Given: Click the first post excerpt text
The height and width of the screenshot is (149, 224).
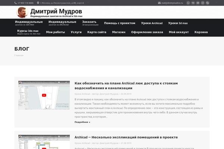Looking at the screenshot, I should click(x=139, y=108).
